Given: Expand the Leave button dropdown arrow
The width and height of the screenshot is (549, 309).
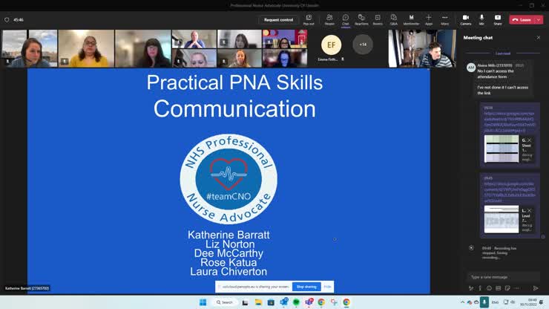Looking at the screenshot, I should 538,20.
